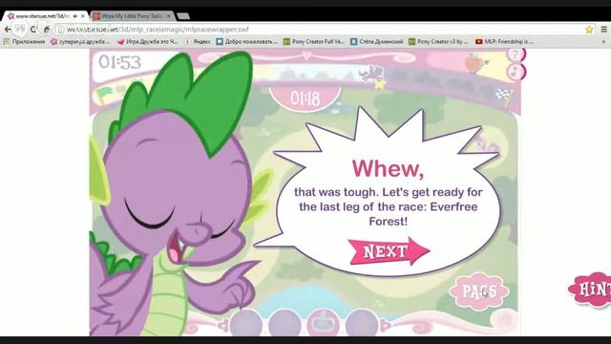Open the Pony Creator v3 by... bookmark

click(x=438, y=41)
